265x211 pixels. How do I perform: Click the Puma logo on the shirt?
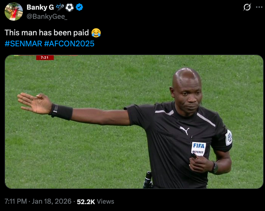point(184,130)
